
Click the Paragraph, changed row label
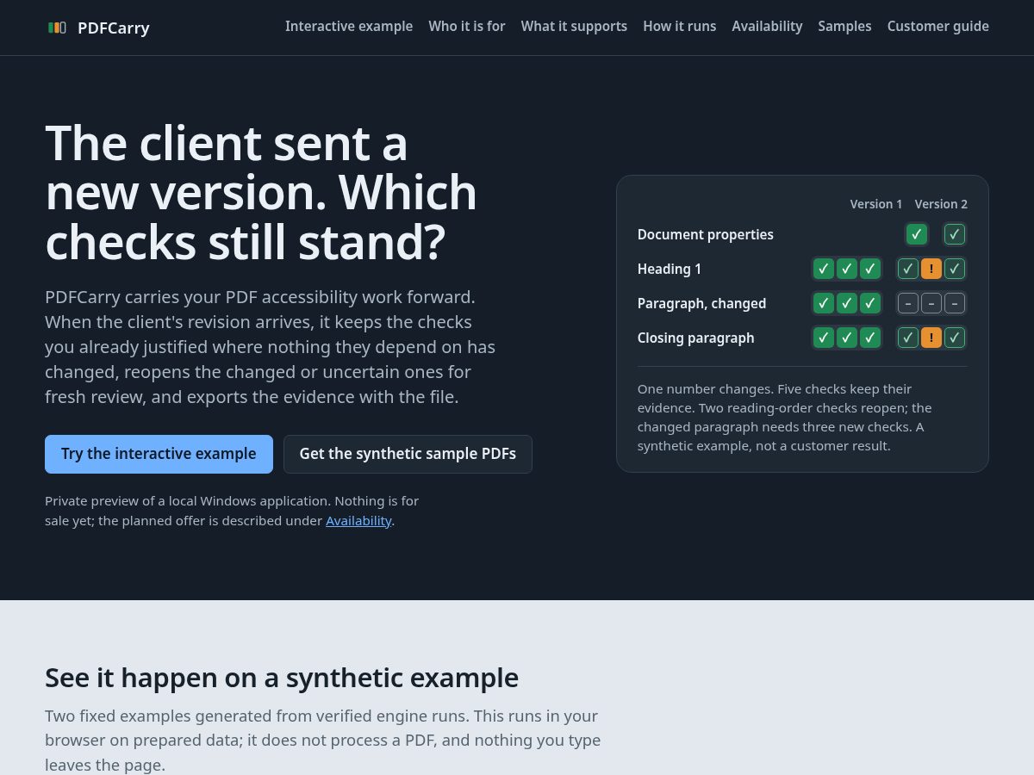(701, 303)
